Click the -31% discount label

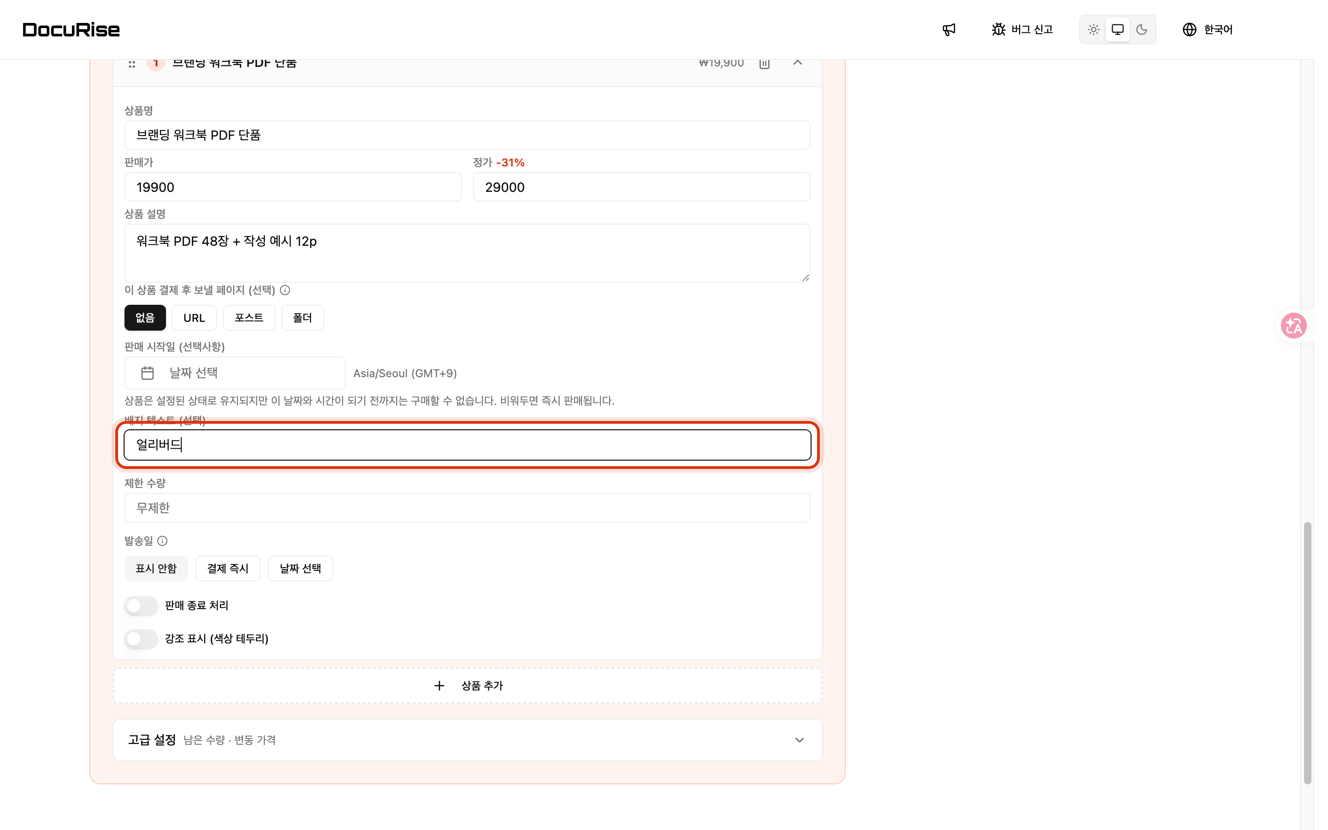(x=510, y=162)
